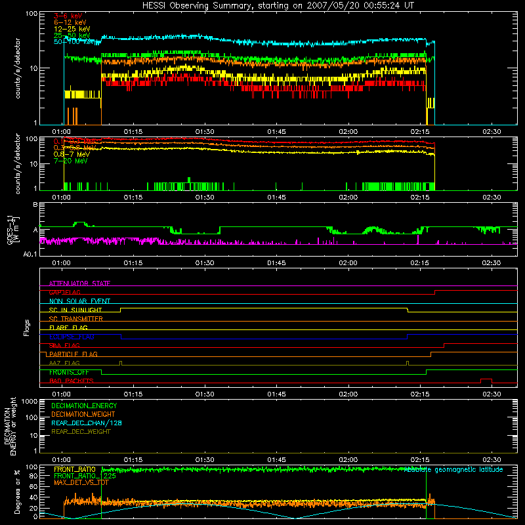Click the 02:15 tick label under the Flags panel
The height and width of the screenshot is (525, 525).
[x=420, y=394]
